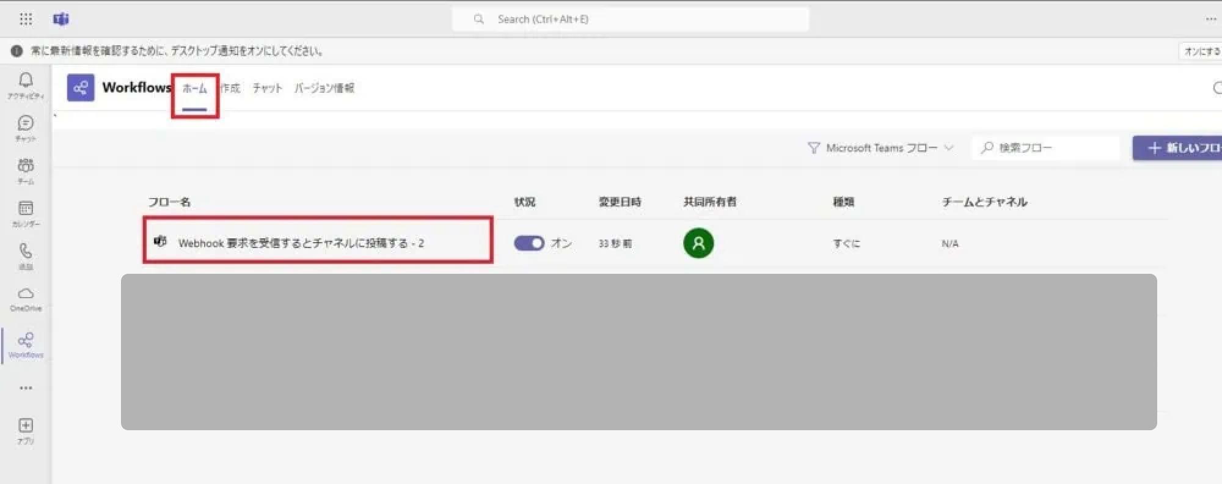Select Workflows icon in left sidebar

[x=26, y=345]
